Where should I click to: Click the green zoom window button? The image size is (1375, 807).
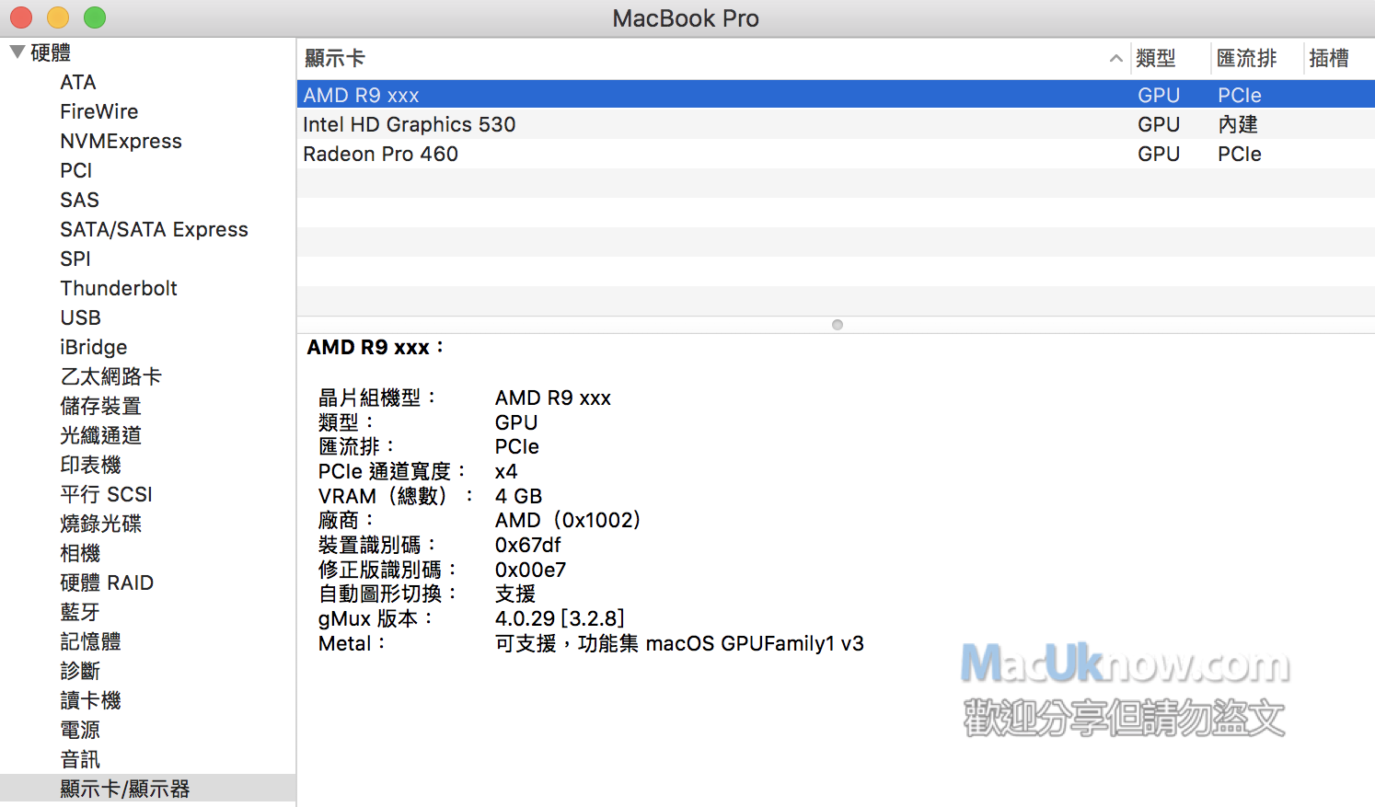[95, 17]
